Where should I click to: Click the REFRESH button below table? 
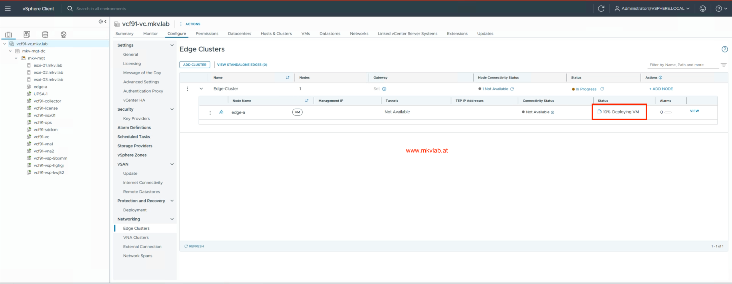(194, 246)
